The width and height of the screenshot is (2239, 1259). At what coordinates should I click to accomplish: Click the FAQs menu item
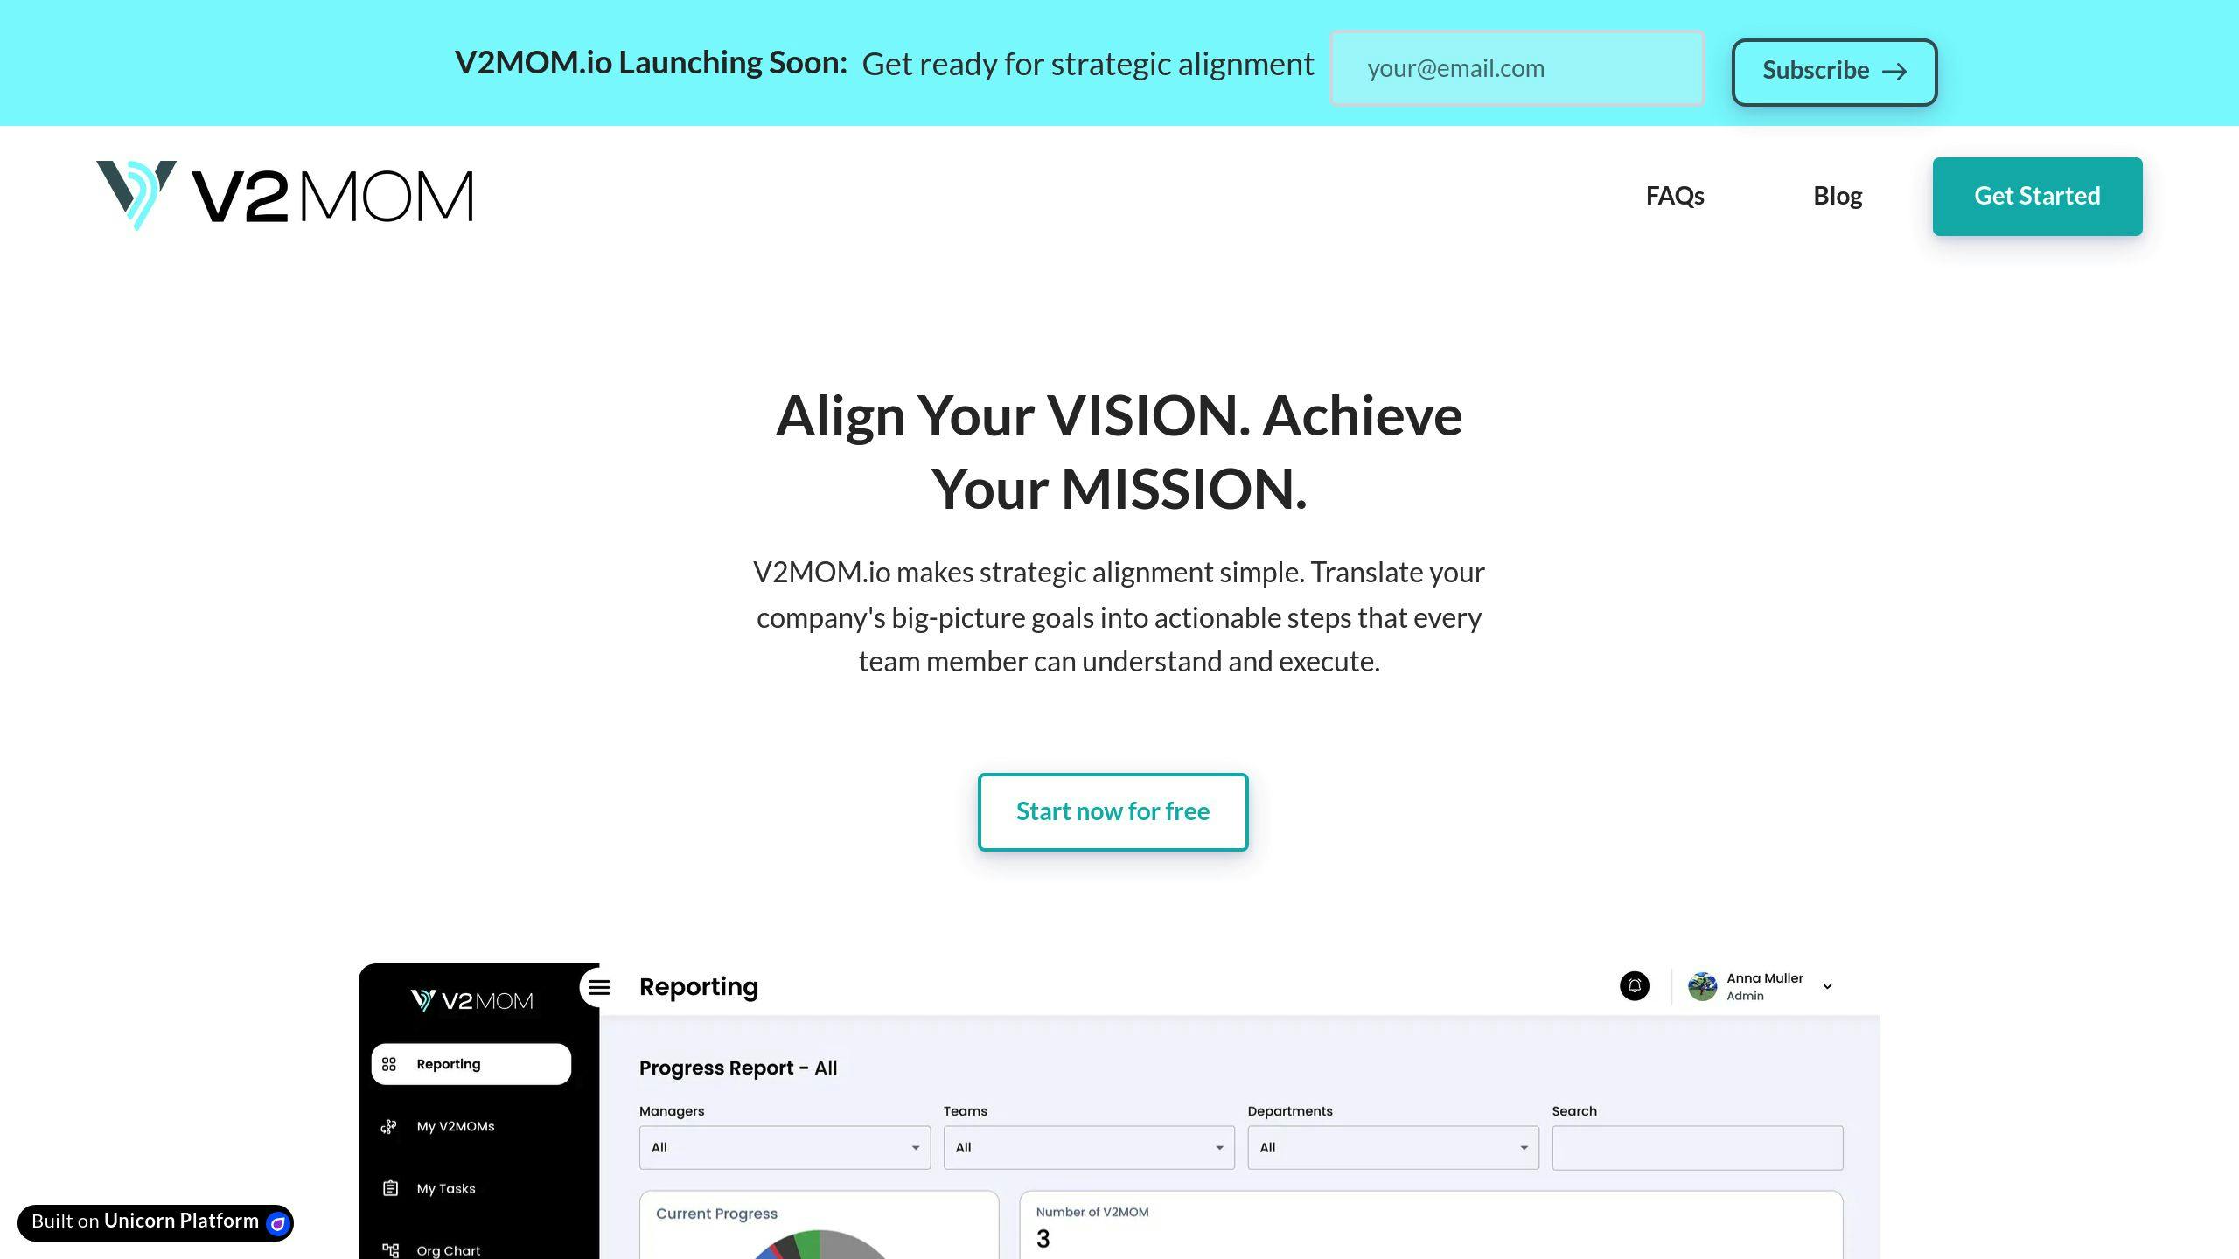[1675, 195]
